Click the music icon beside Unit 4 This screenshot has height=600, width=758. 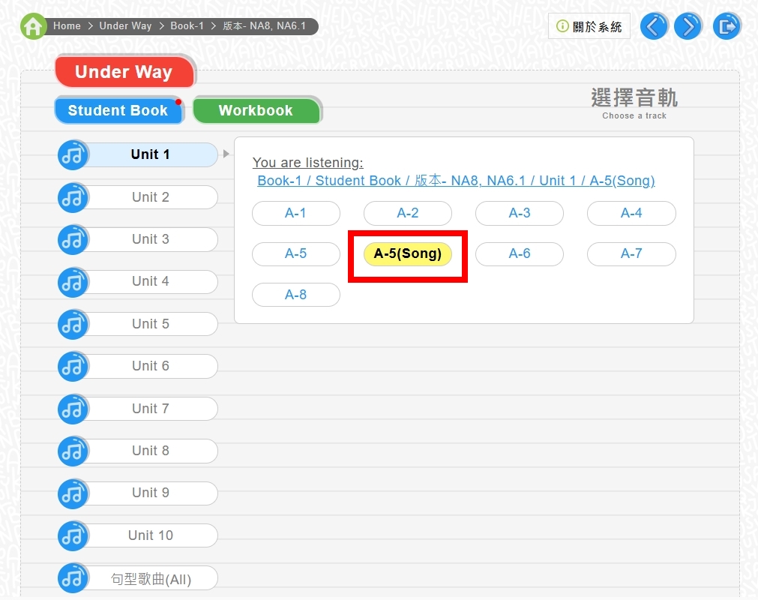[x=73, y=282]
